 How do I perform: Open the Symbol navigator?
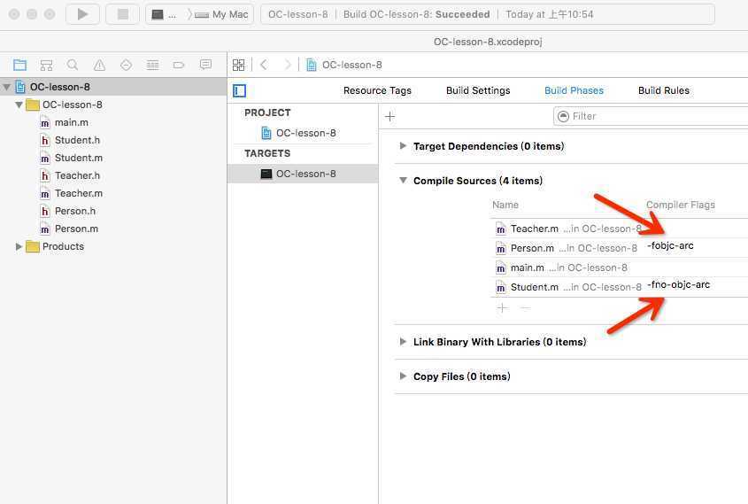[x=46, y=65]
